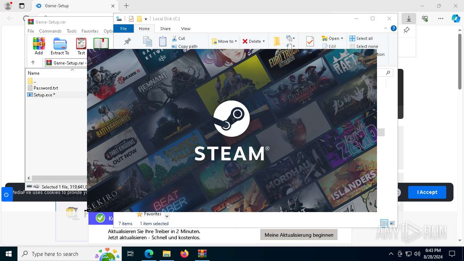The width and height of the screenshot is (464, 261).
Task: Click the View book icon in WinRAR
Action: click(101, 43)
